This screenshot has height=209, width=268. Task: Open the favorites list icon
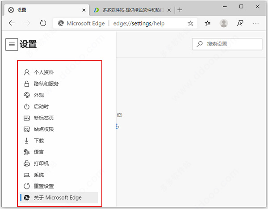208,23
